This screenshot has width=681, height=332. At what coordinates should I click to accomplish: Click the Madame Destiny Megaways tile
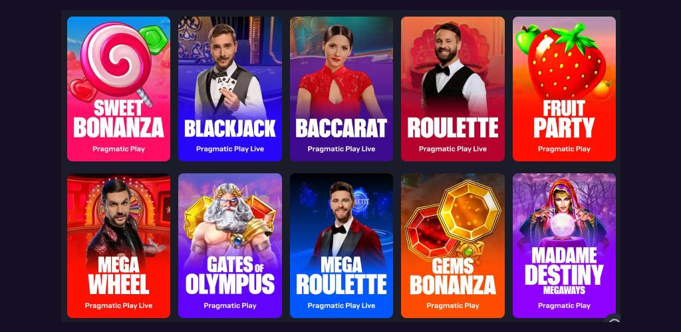tap(564, 246)
